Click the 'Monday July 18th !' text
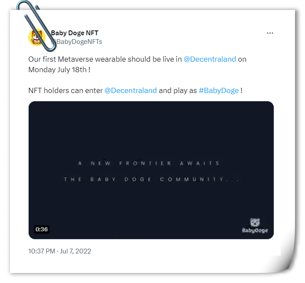This screenshot has height=283, width=305. tap(60, 70)
